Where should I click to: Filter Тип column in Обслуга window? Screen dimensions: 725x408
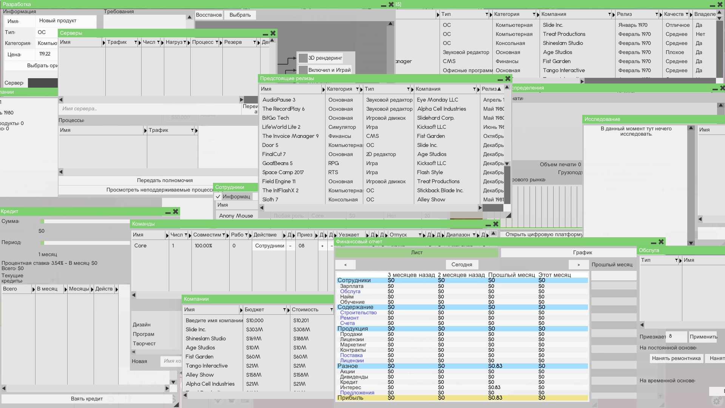(676, 260)
